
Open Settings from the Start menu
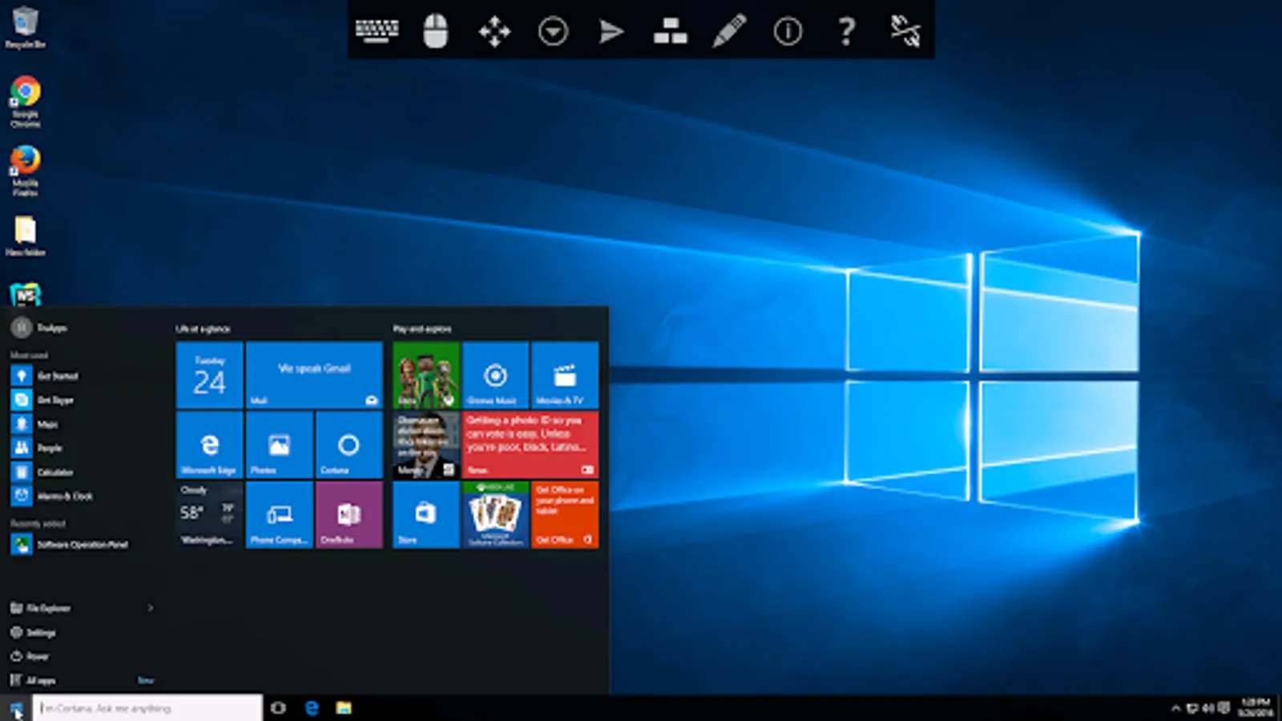40,632
